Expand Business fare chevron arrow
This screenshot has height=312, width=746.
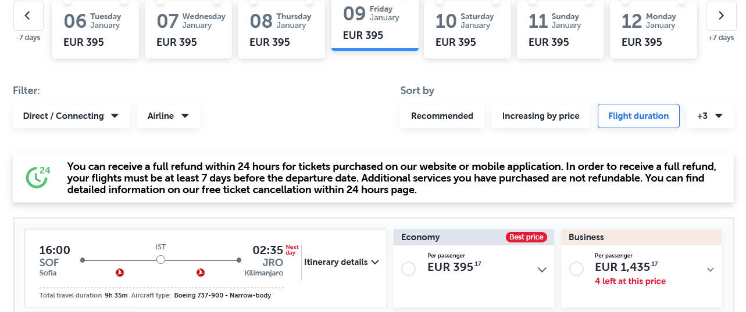[x=710, y=270]
